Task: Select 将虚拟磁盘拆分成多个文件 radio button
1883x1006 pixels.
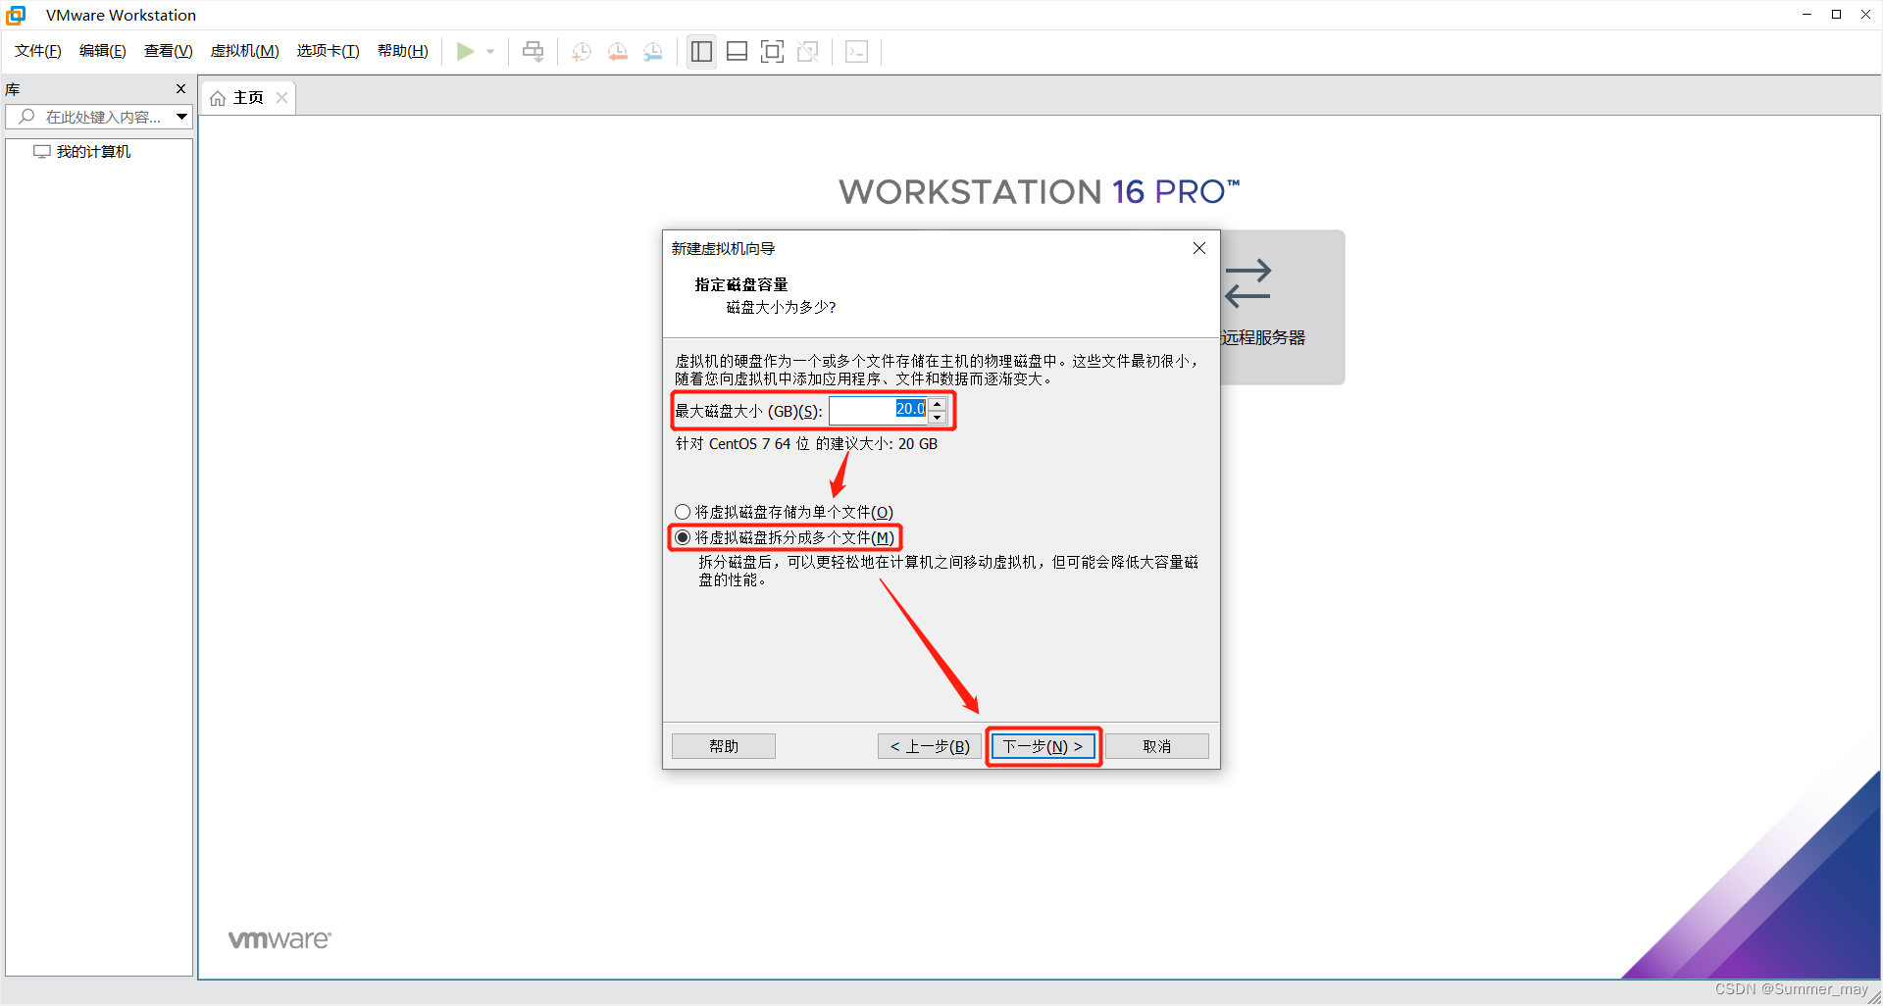Action: pyautogui.click(x=683, y=537)
